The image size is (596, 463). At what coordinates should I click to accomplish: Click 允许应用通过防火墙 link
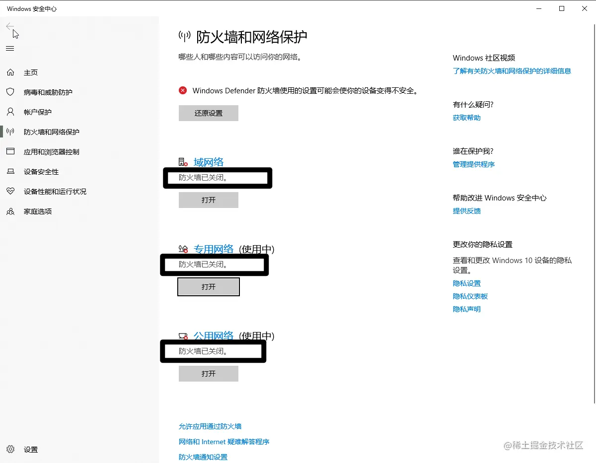pos(210,426)
